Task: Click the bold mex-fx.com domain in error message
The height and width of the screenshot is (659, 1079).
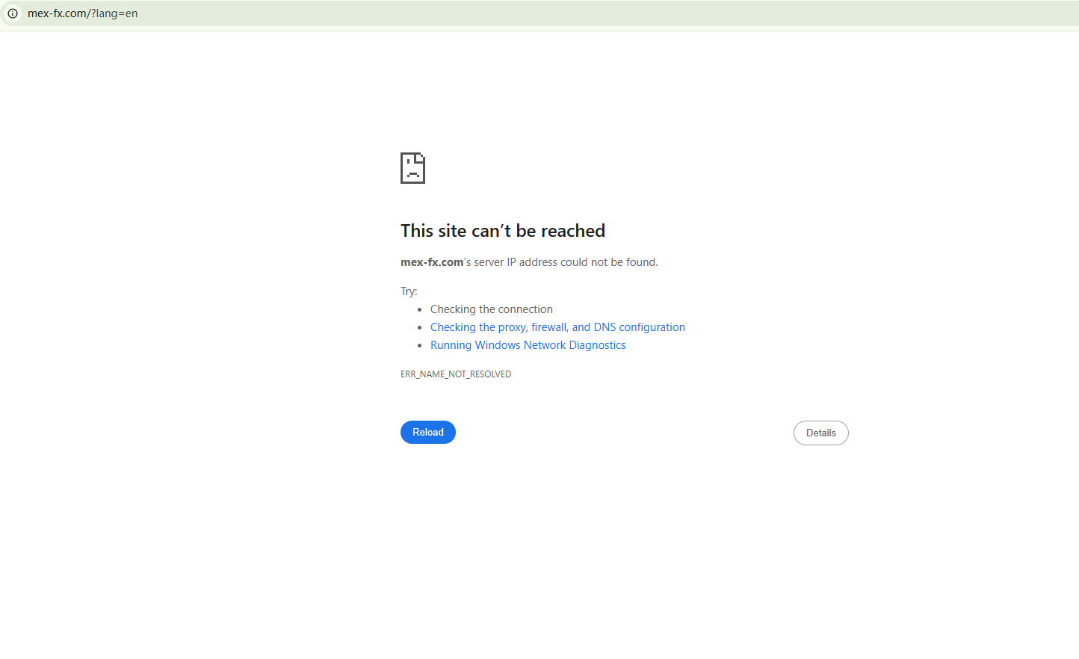Action: point(432,262)
